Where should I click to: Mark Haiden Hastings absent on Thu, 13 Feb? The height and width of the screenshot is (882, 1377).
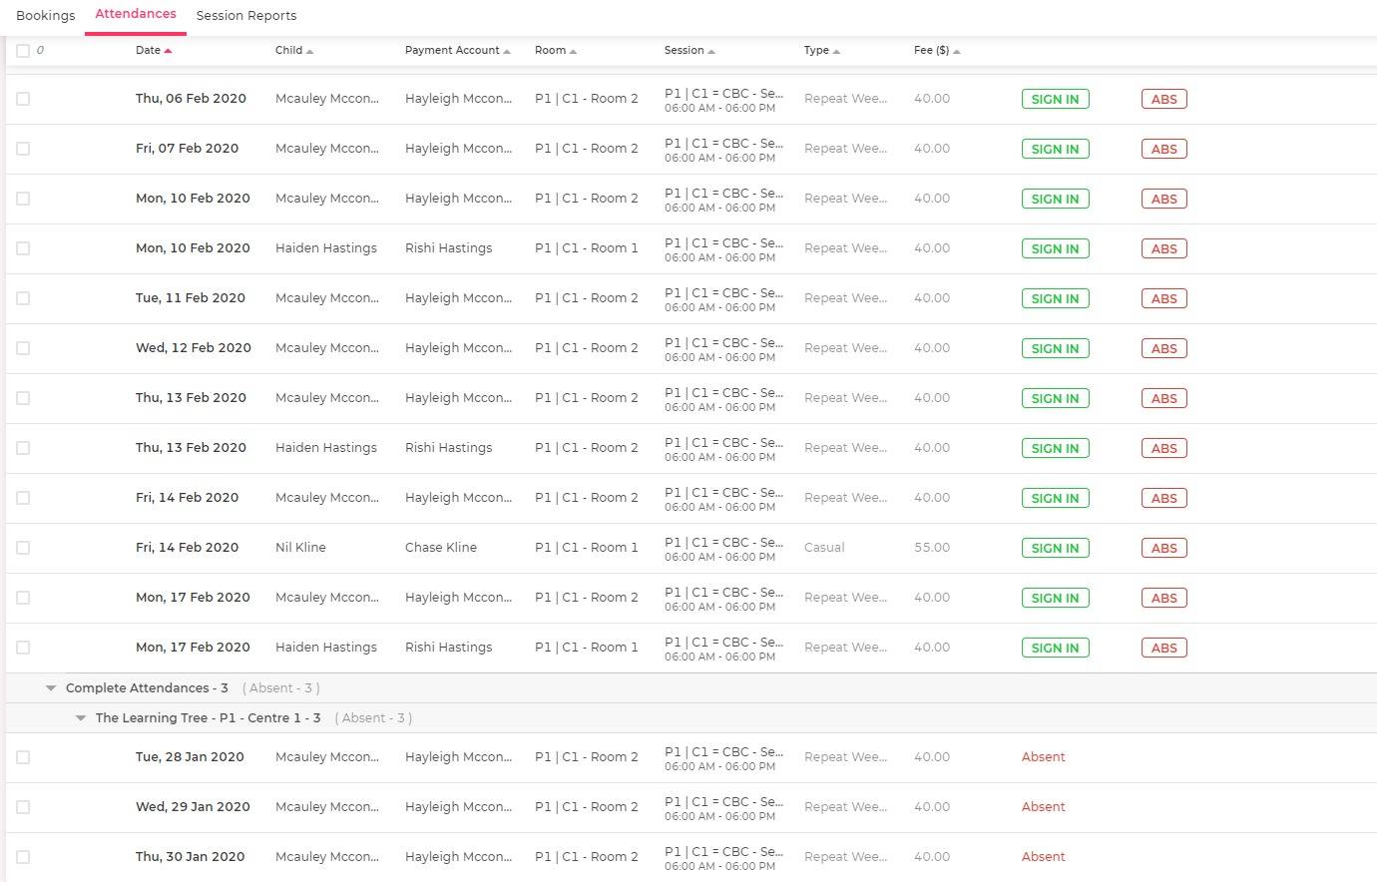pos(1163,448)
